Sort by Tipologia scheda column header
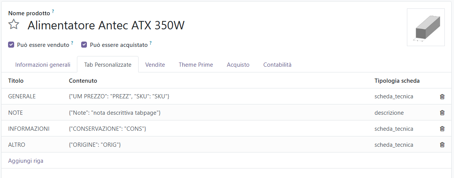Viewport: 454px width, 178px height. pyautogui.click(x=397, y=81)
